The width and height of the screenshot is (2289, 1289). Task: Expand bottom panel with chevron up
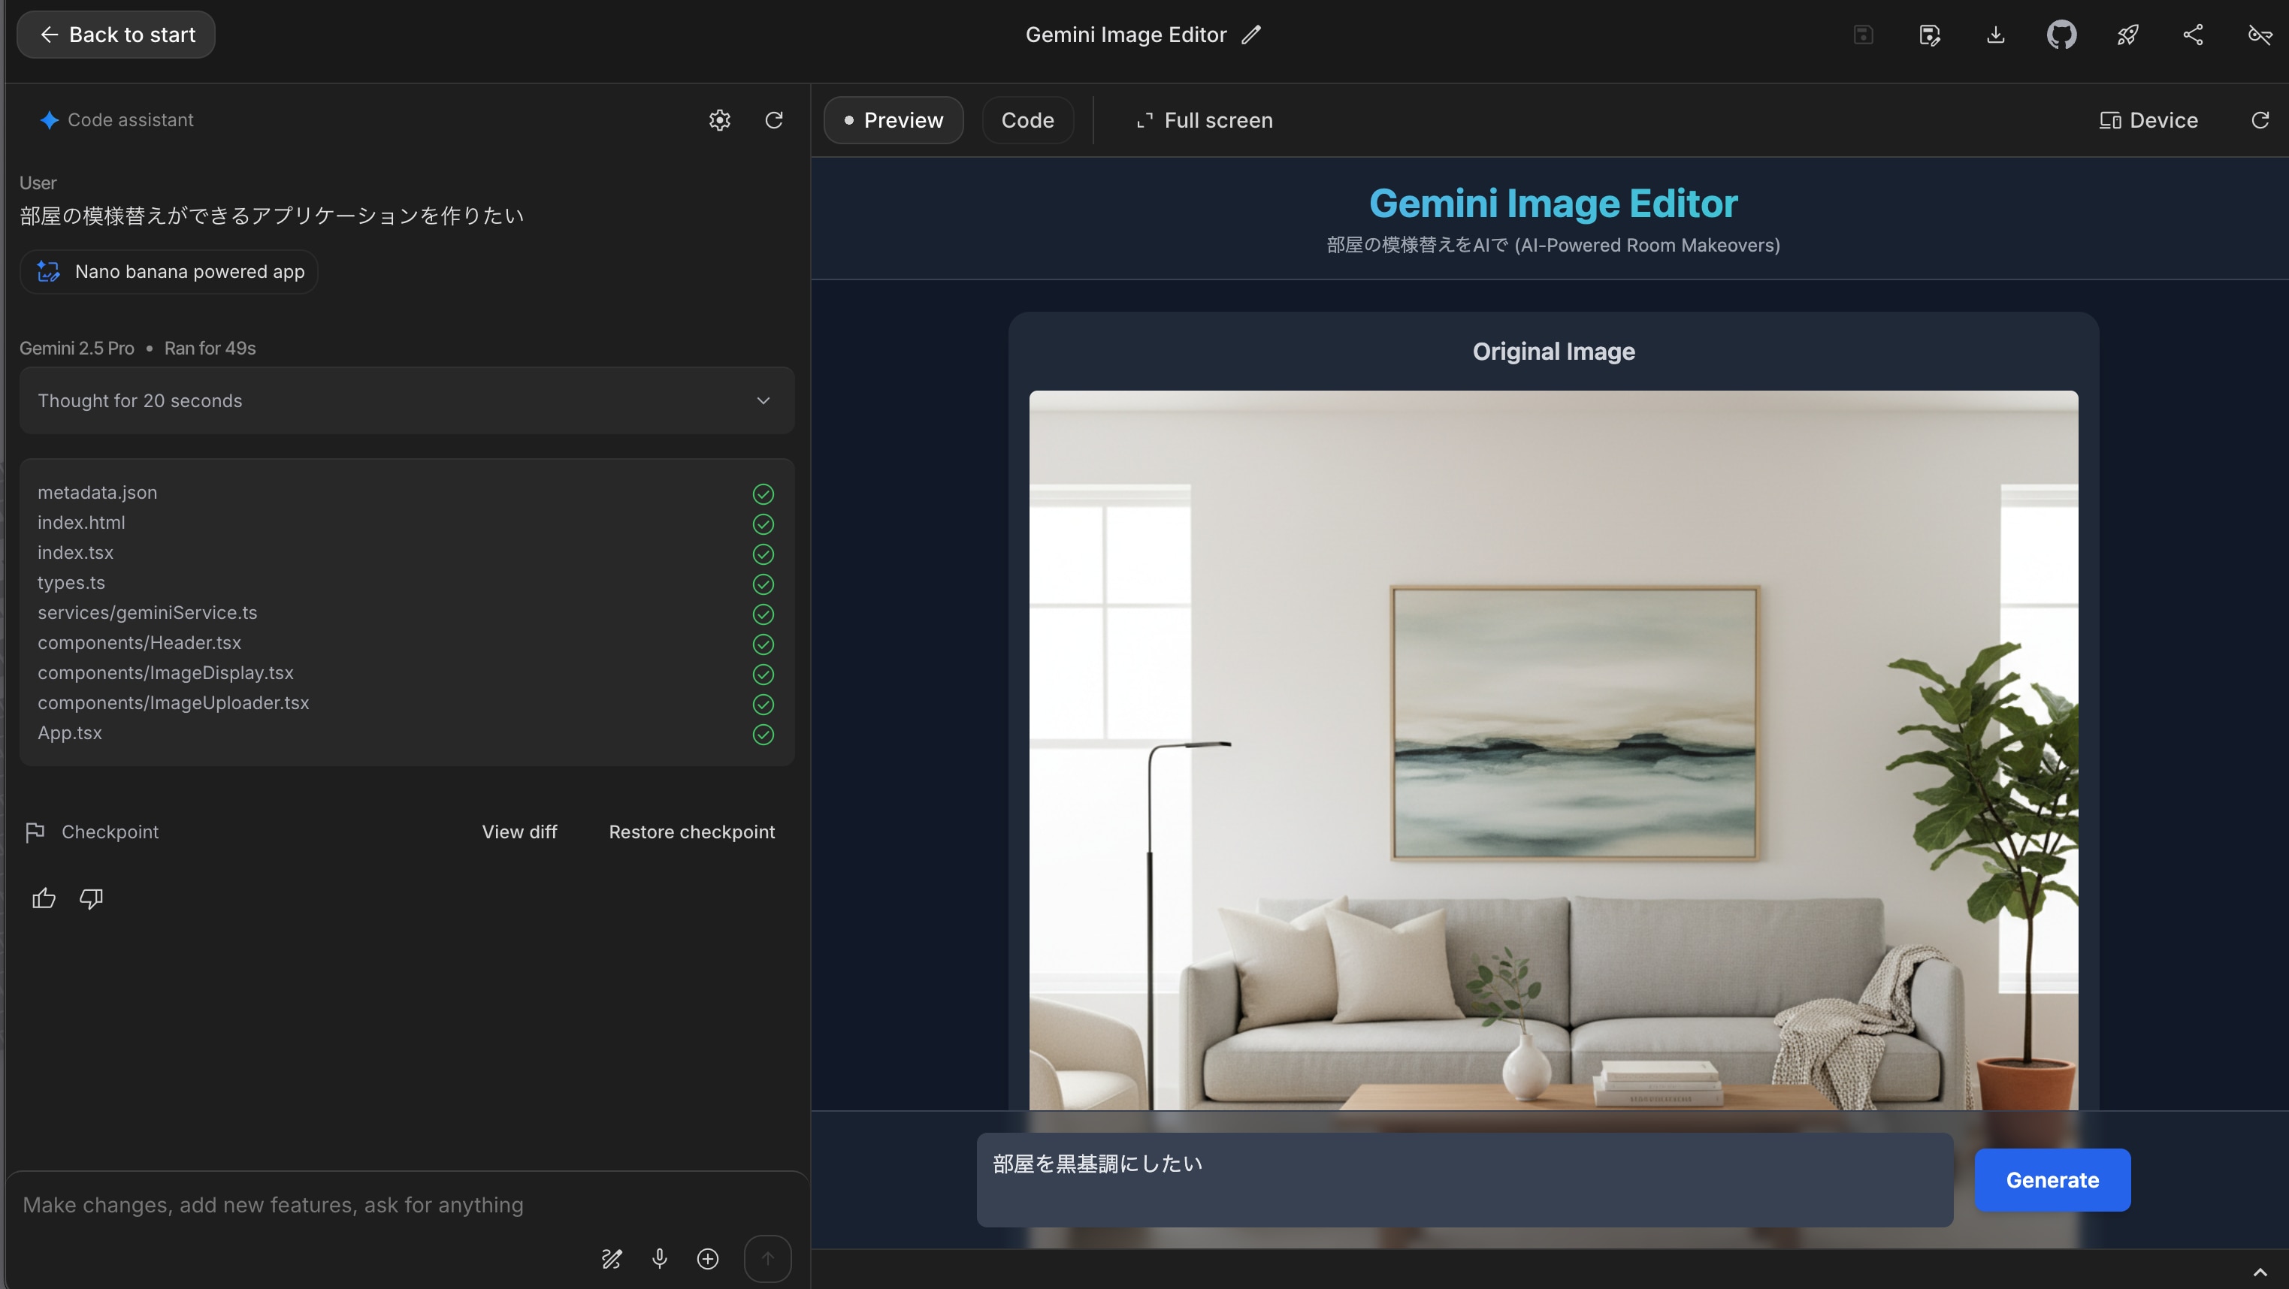pyautogui.click(x=2260, y=1272)
